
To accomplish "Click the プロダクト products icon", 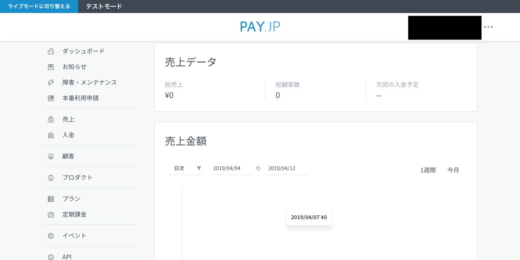I will pos(51,177).
